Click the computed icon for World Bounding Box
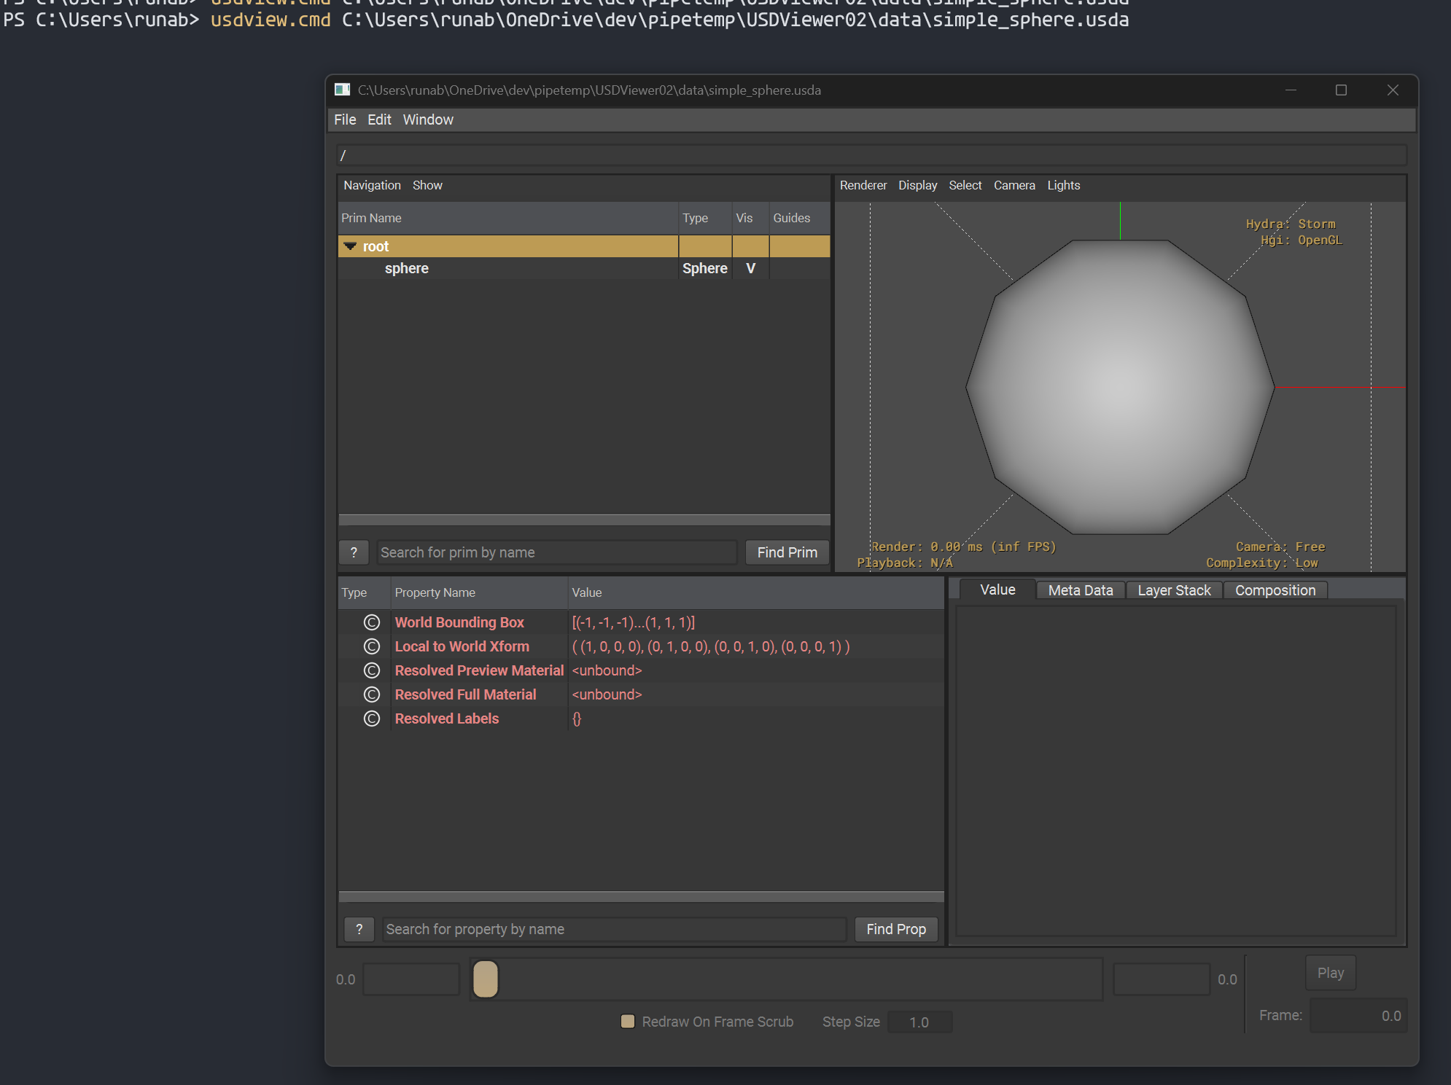Image resolution: width=1451 pixels, height=1085 pixels. click(372, 622)
